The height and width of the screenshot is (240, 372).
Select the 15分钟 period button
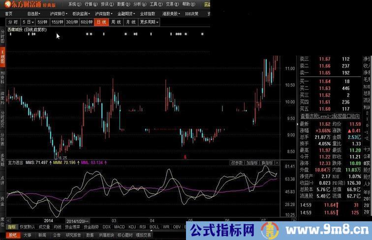click(57, 22)
